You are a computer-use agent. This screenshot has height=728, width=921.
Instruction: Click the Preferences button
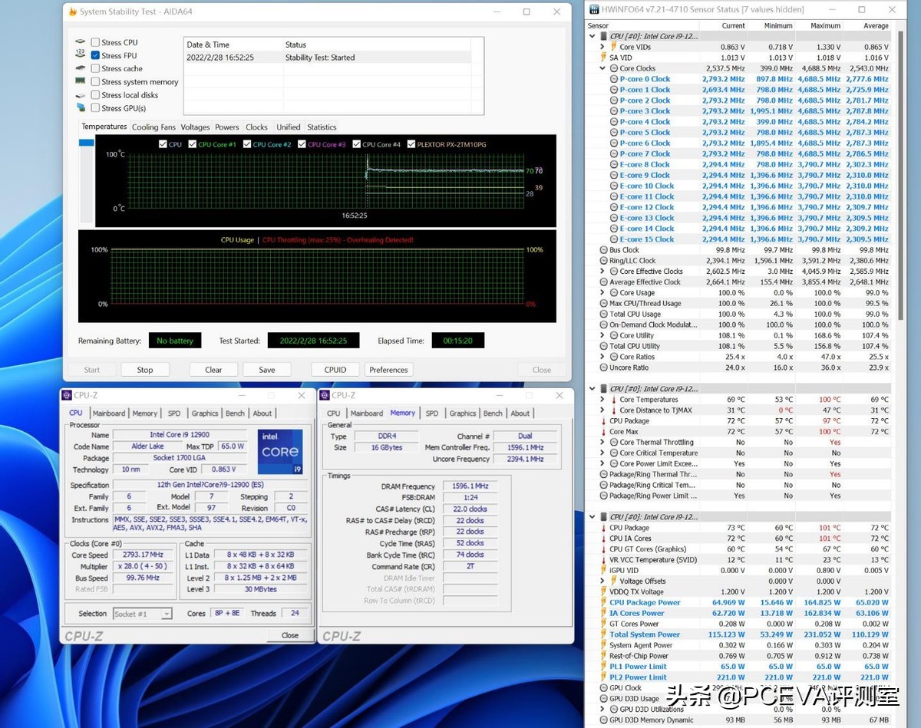pos(388,370)
